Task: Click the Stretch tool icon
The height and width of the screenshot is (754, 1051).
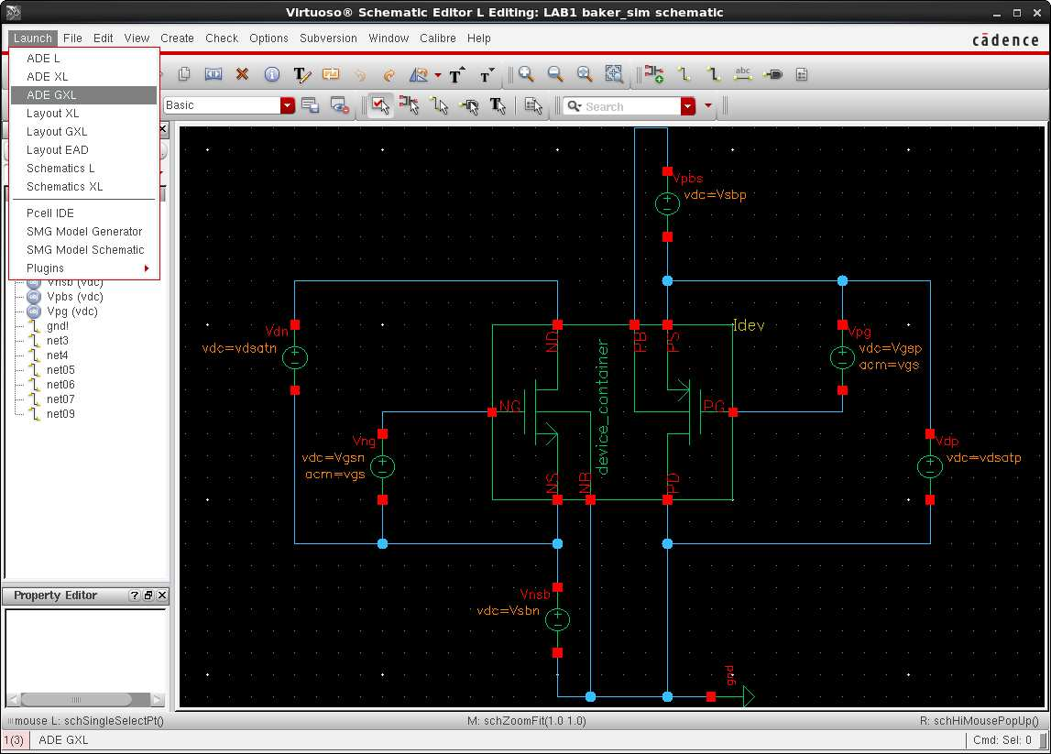Action: tap(213, 74)
